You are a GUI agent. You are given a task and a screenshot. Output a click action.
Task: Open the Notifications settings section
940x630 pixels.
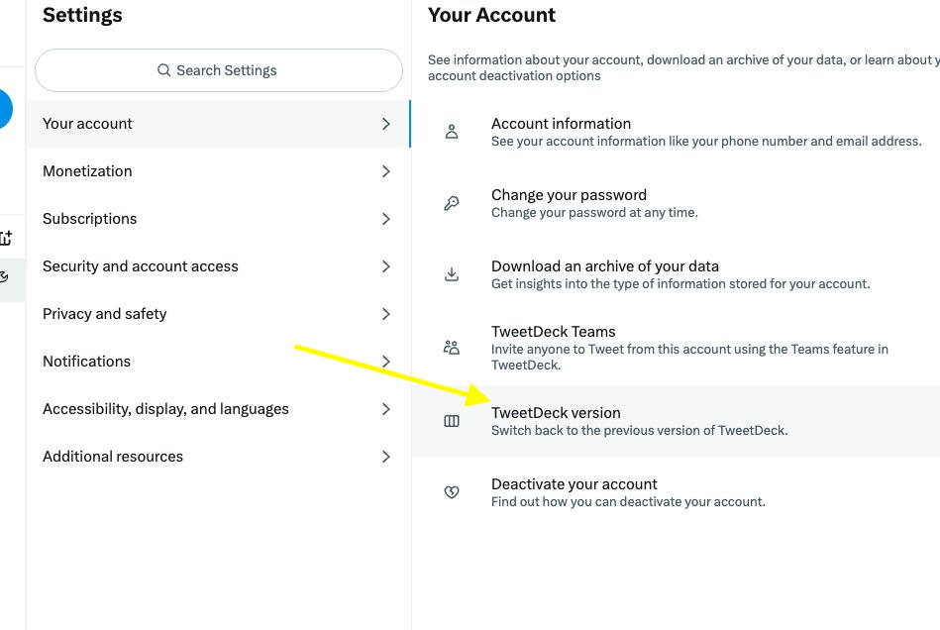coord(87,362)
